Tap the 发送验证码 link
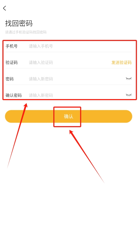 tap(121, 63)
